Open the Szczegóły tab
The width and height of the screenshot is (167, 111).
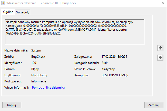(x=23, y=12)
